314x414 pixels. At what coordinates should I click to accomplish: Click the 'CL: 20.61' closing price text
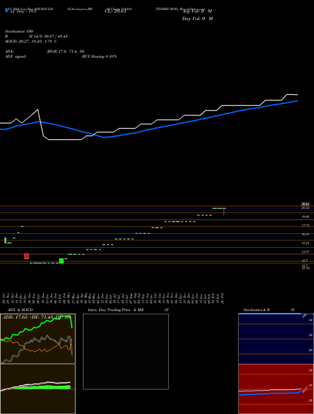115,11
